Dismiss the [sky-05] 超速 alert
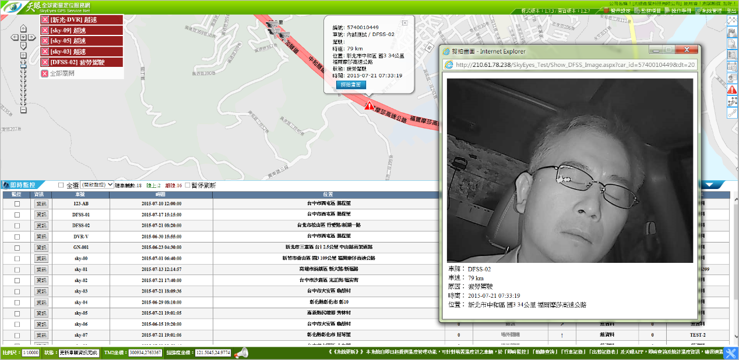This screenshot has width=739, height=360. coord(44,41)
